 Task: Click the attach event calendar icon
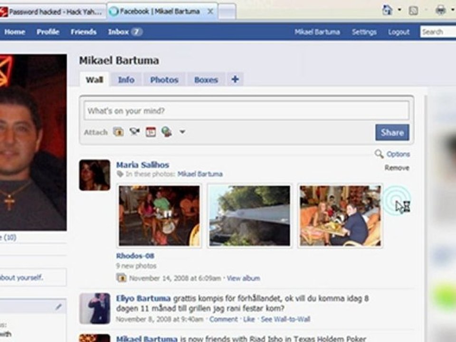(x=151, y=132)
